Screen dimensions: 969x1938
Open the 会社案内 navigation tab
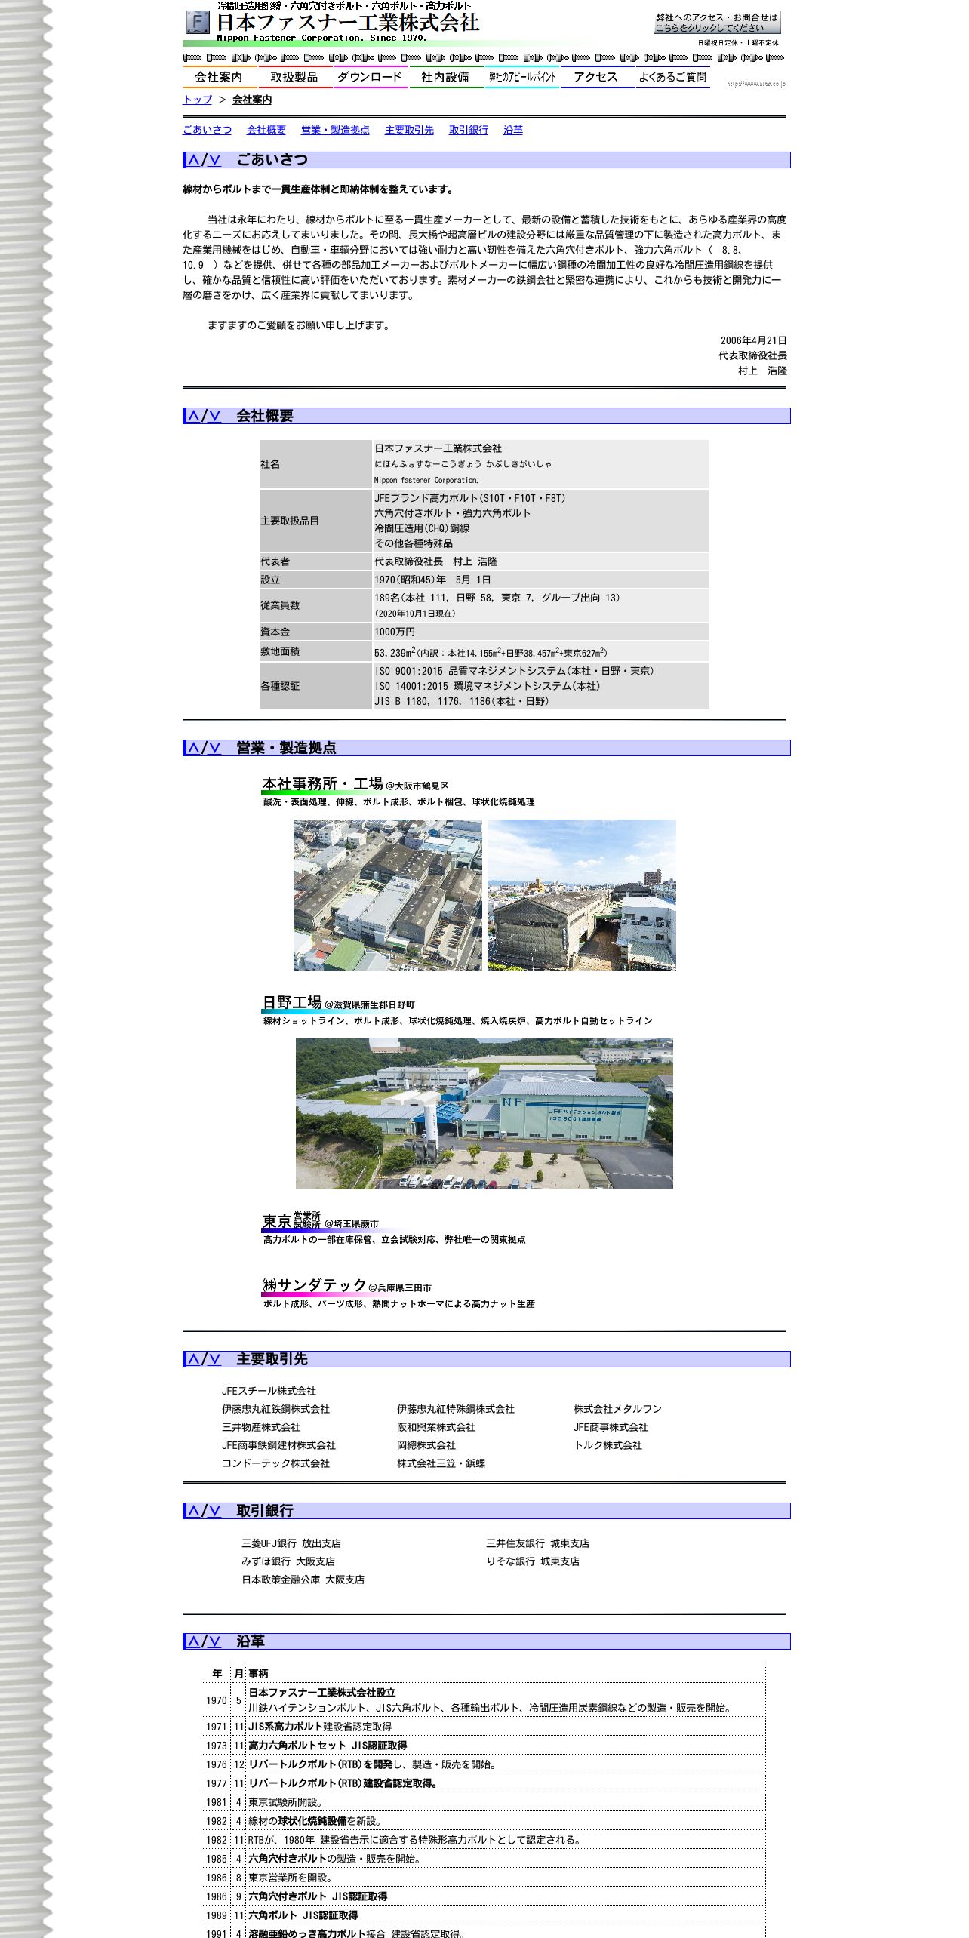219,77
